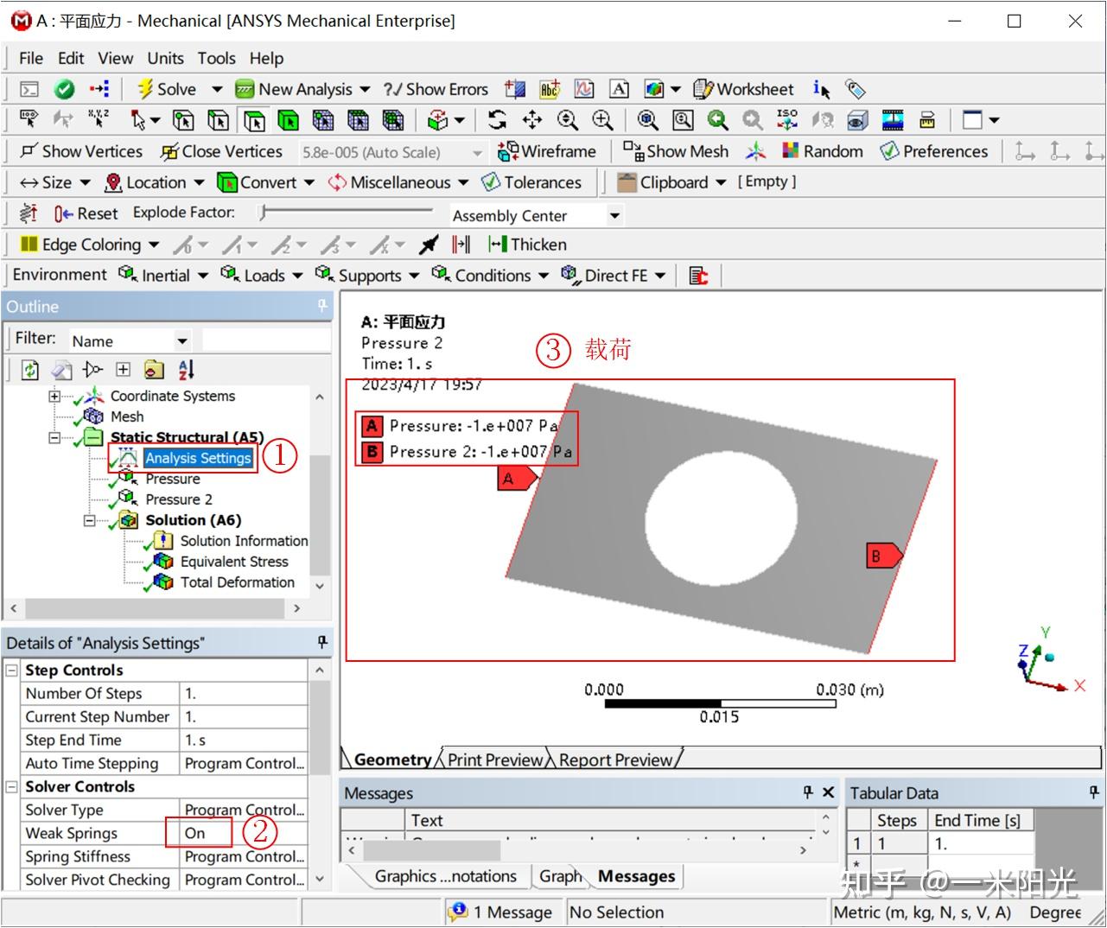This screenshot has height=928, width=1107.
Task: Switch to Print Preview tab
Action: [494, 760]
